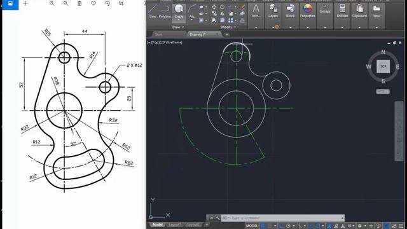Toggle grid display in status bar

coord(263,226)
